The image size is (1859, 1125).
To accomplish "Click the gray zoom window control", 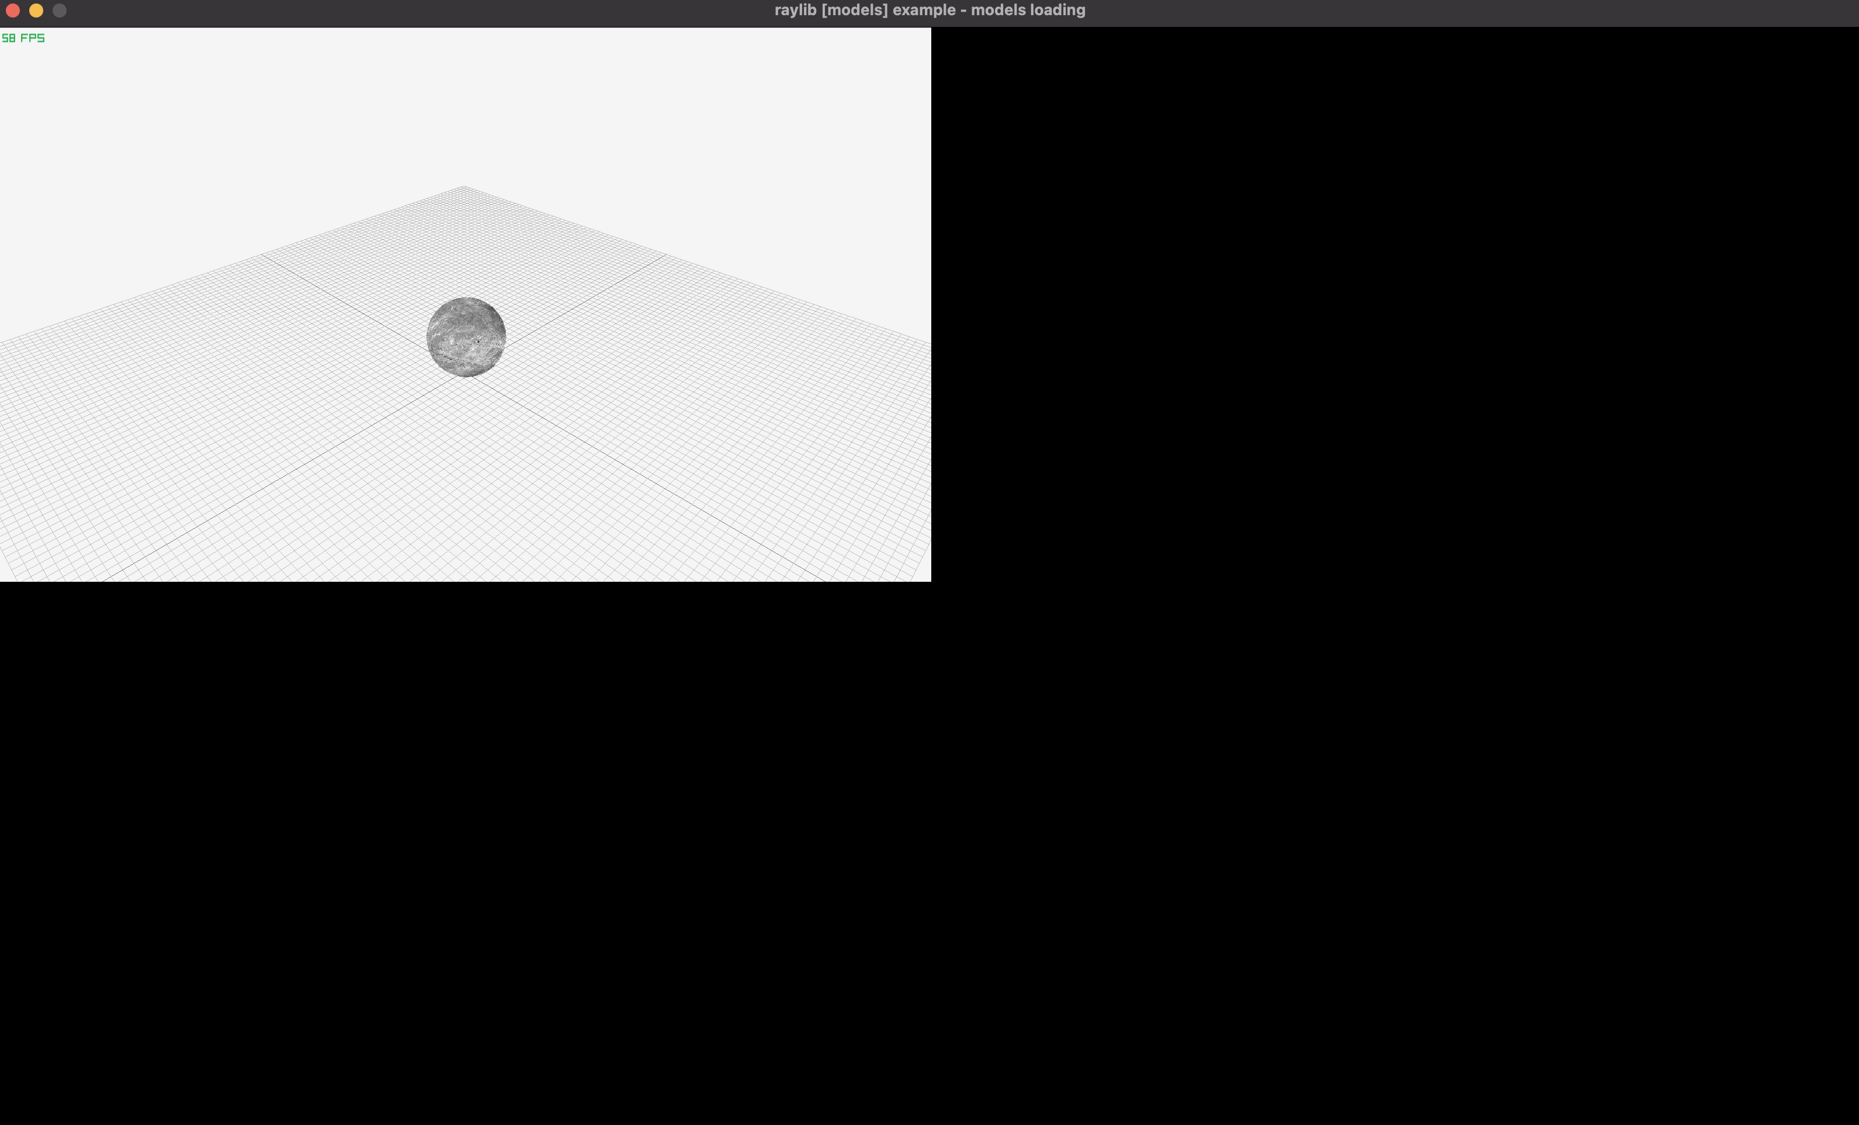I will 59,11.
